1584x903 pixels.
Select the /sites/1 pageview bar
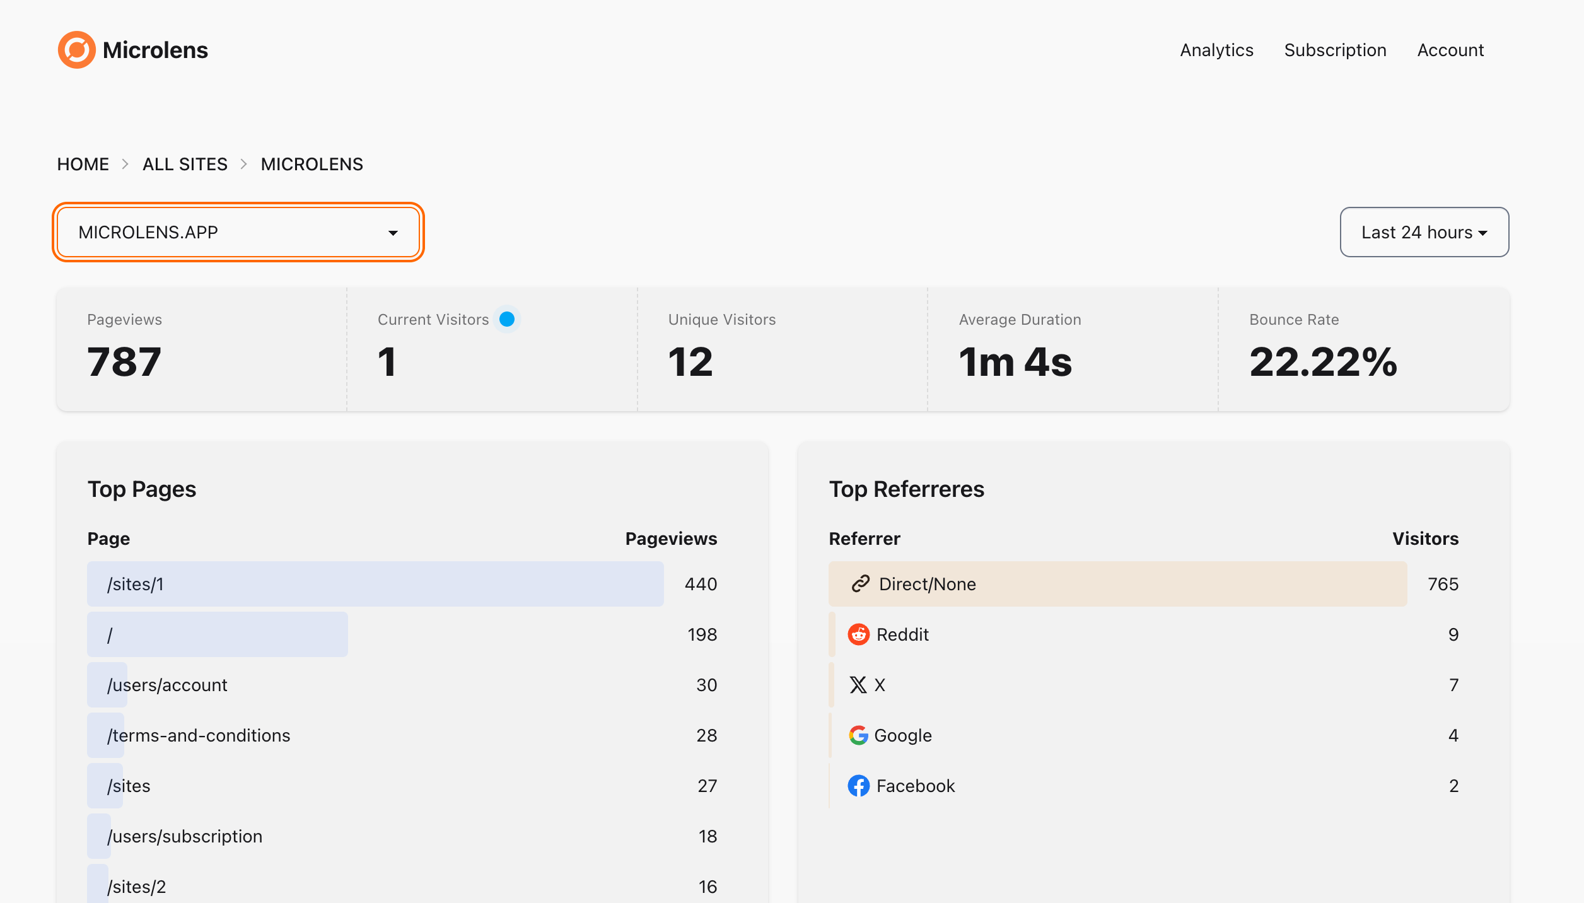pos(375,584)
